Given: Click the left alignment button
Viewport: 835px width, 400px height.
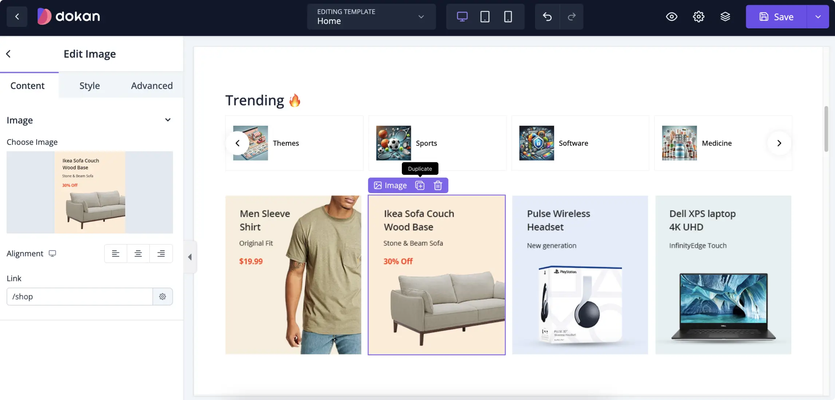Looking at the screenshot, I should pos(115,253).
